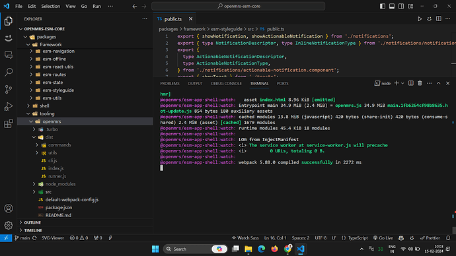Collapse the dist folder

49,137
